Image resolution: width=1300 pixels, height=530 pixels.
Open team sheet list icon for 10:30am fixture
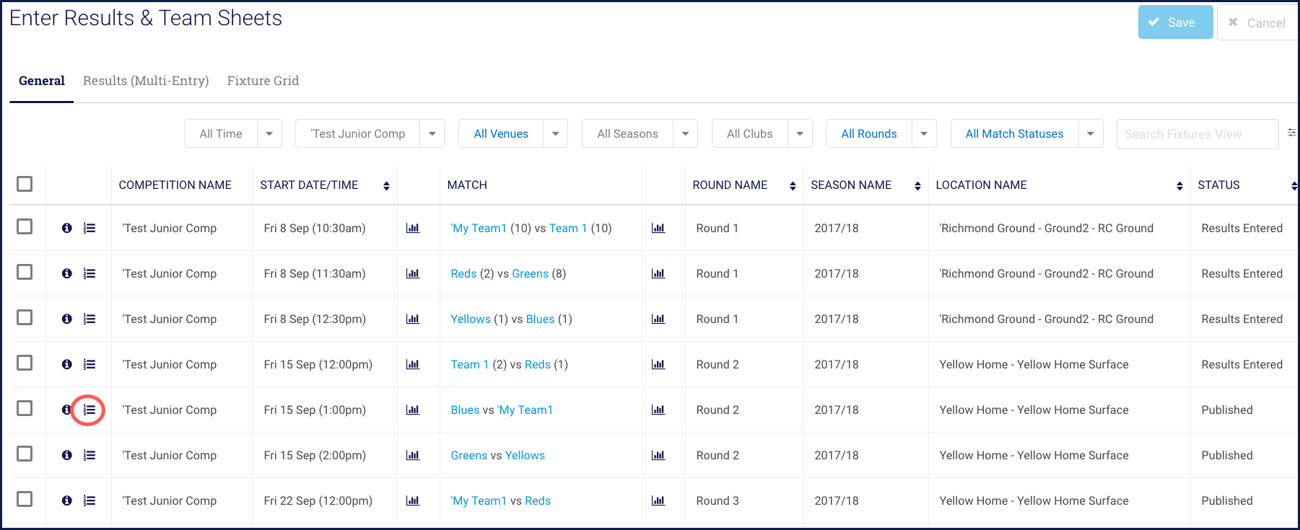click(90, 228)
